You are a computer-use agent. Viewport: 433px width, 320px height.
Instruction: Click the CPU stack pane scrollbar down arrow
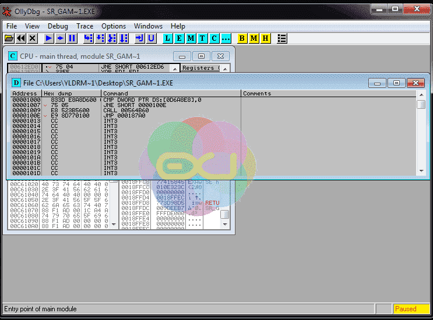click(225, 225)
